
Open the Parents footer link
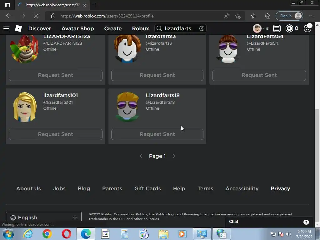pos(112,188)
